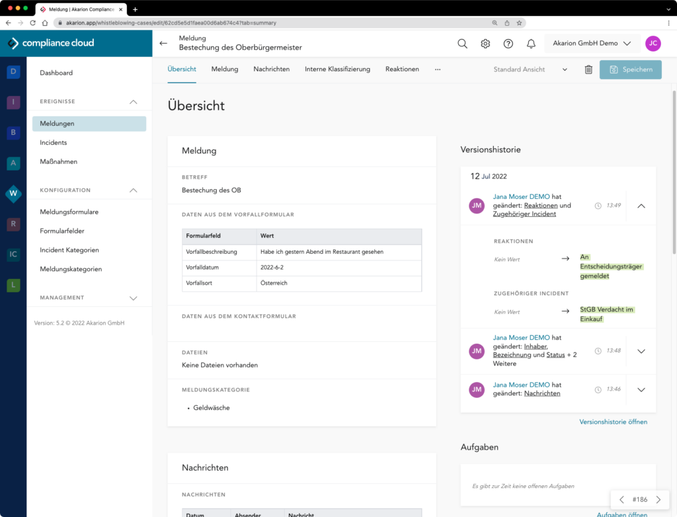The image size is (677, 517).
Task: Click the trash delete icon
Action: tap(588, 69)
